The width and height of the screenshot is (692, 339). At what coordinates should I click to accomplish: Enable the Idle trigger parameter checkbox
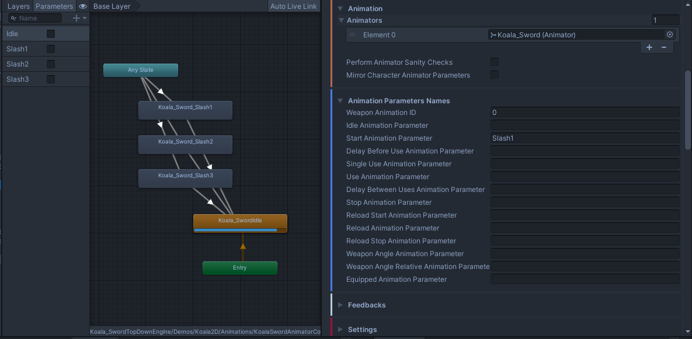click(x=51, y=34)
